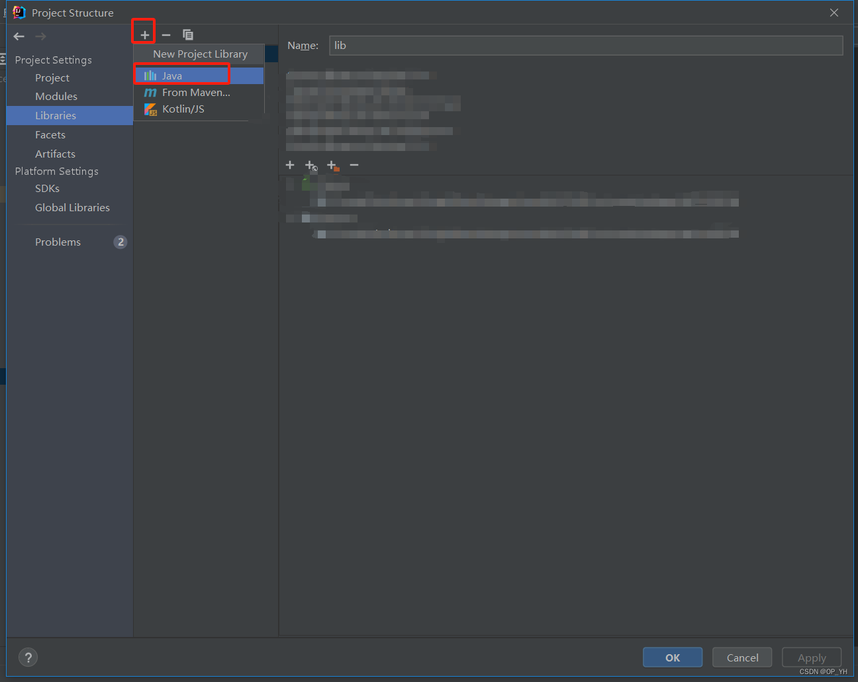Click the Problems count badge 2
This screenshot has width=858, height=682.
(x=120, y=242)
